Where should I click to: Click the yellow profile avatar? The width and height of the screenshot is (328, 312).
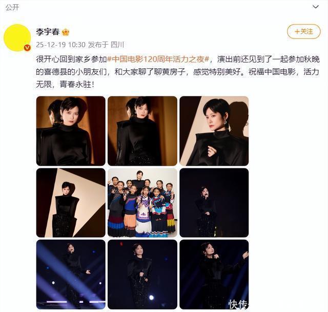coord(17,37)
